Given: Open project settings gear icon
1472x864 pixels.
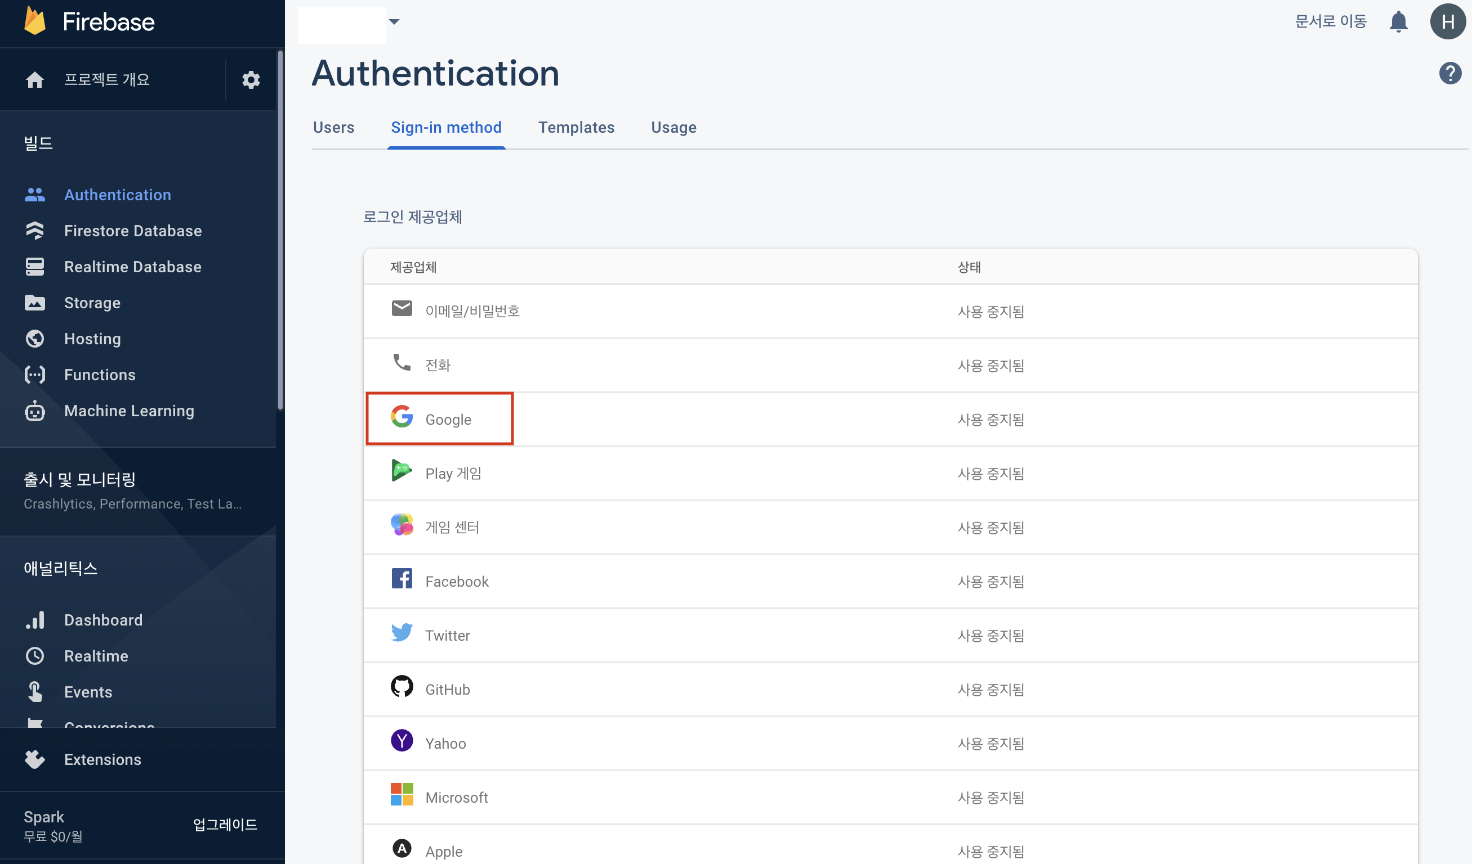Looking at the screenshot, I should coord(251,79).
